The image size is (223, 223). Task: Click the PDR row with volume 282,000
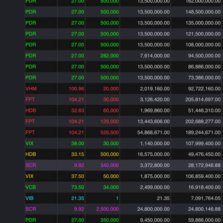[x=123, y=56]
